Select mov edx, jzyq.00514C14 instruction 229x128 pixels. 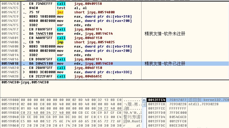coord(85,34)
